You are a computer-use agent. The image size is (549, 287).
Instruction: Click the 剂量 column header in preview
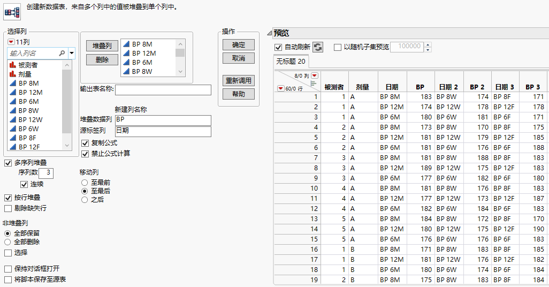tap(363, 87)
